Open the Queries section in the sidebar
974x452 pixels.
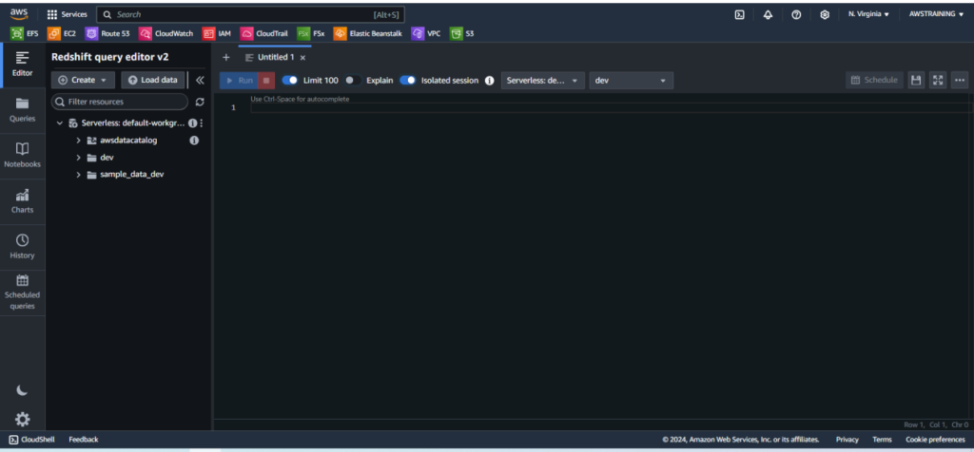point(23,109)
